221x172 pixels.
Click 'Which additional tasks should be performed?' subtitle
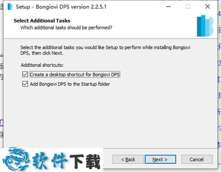(66, 27)
